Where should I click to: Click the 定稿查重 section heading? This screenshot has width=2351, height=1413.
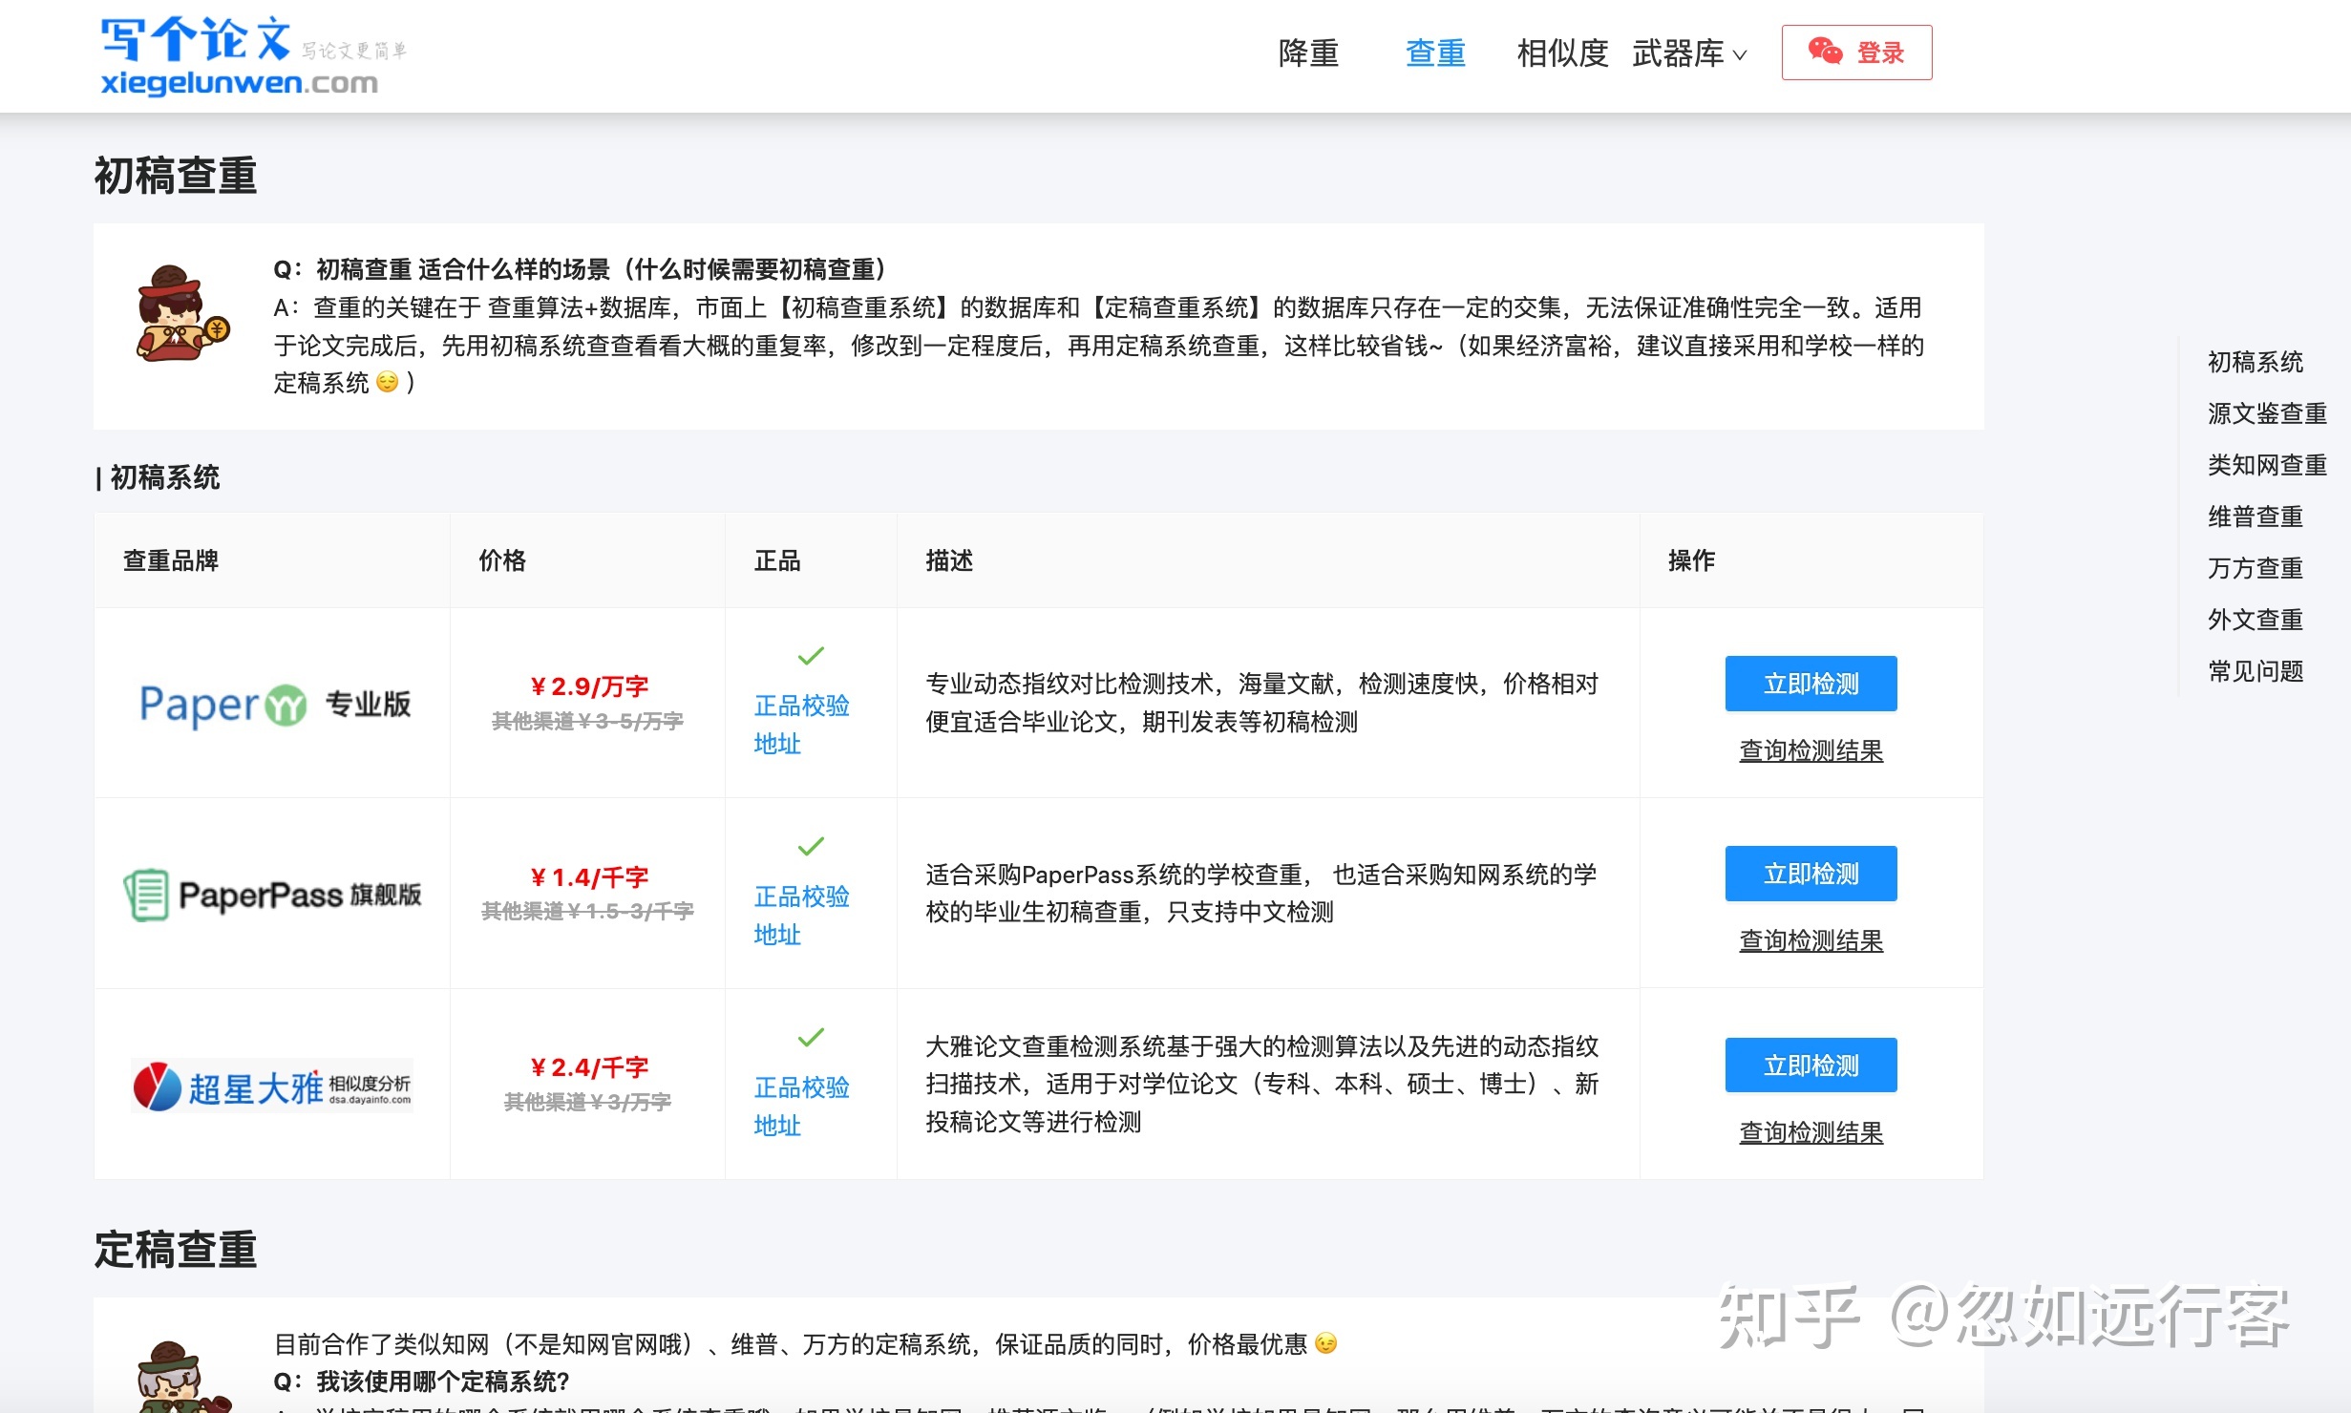[176, 1250]
